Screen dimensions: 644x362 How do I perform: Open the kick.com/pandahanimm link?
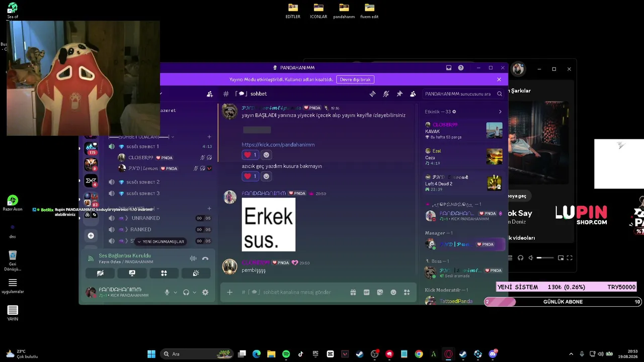[x=278, y=145]
